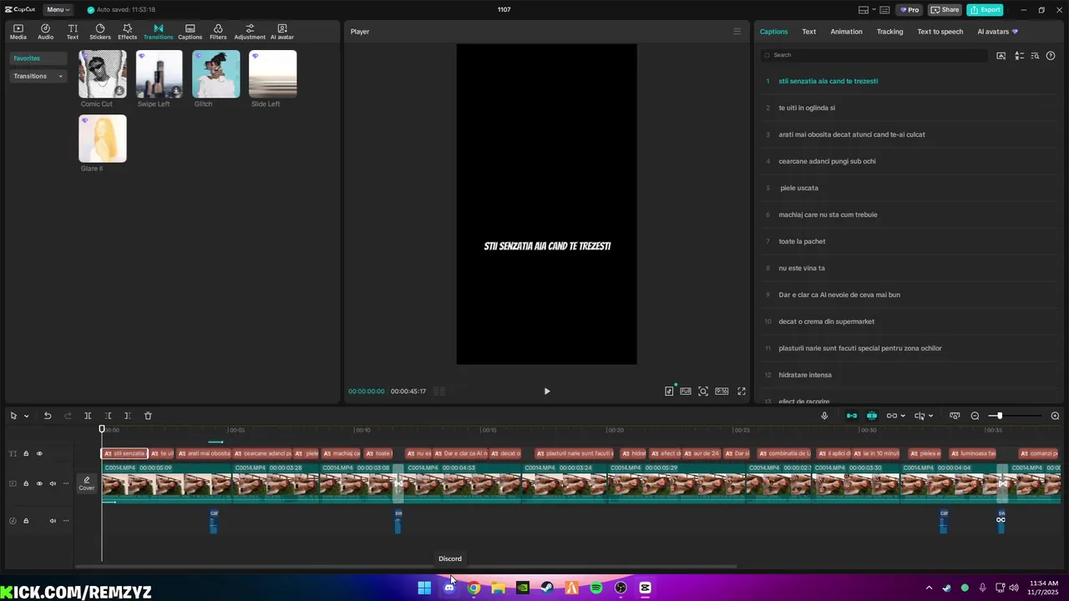Toggle lock on the caption track

point(26,454)
